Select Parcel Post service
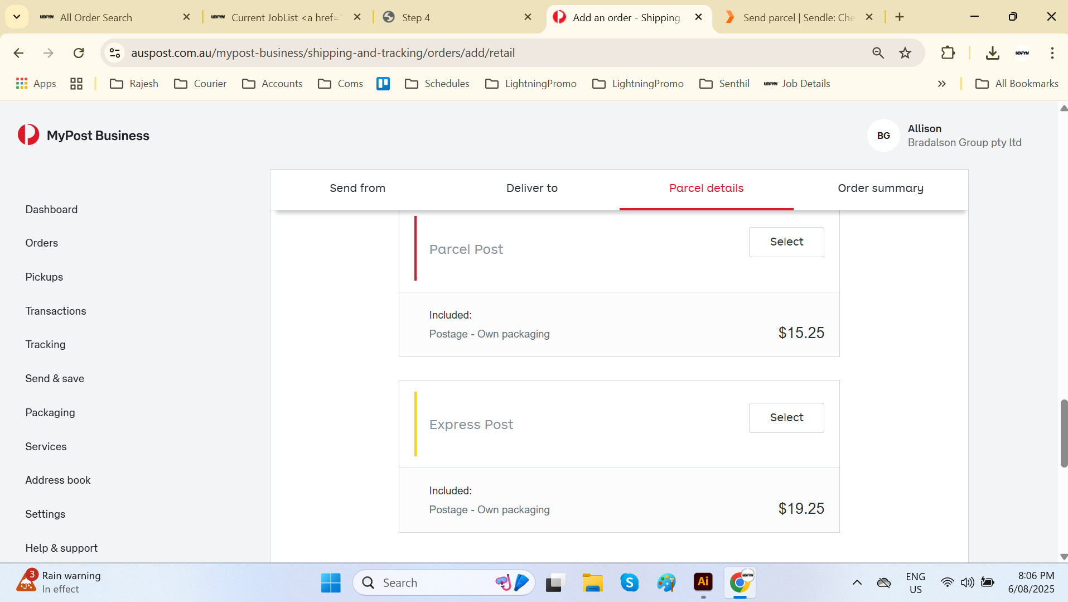1068x602 pixels. 786,242
